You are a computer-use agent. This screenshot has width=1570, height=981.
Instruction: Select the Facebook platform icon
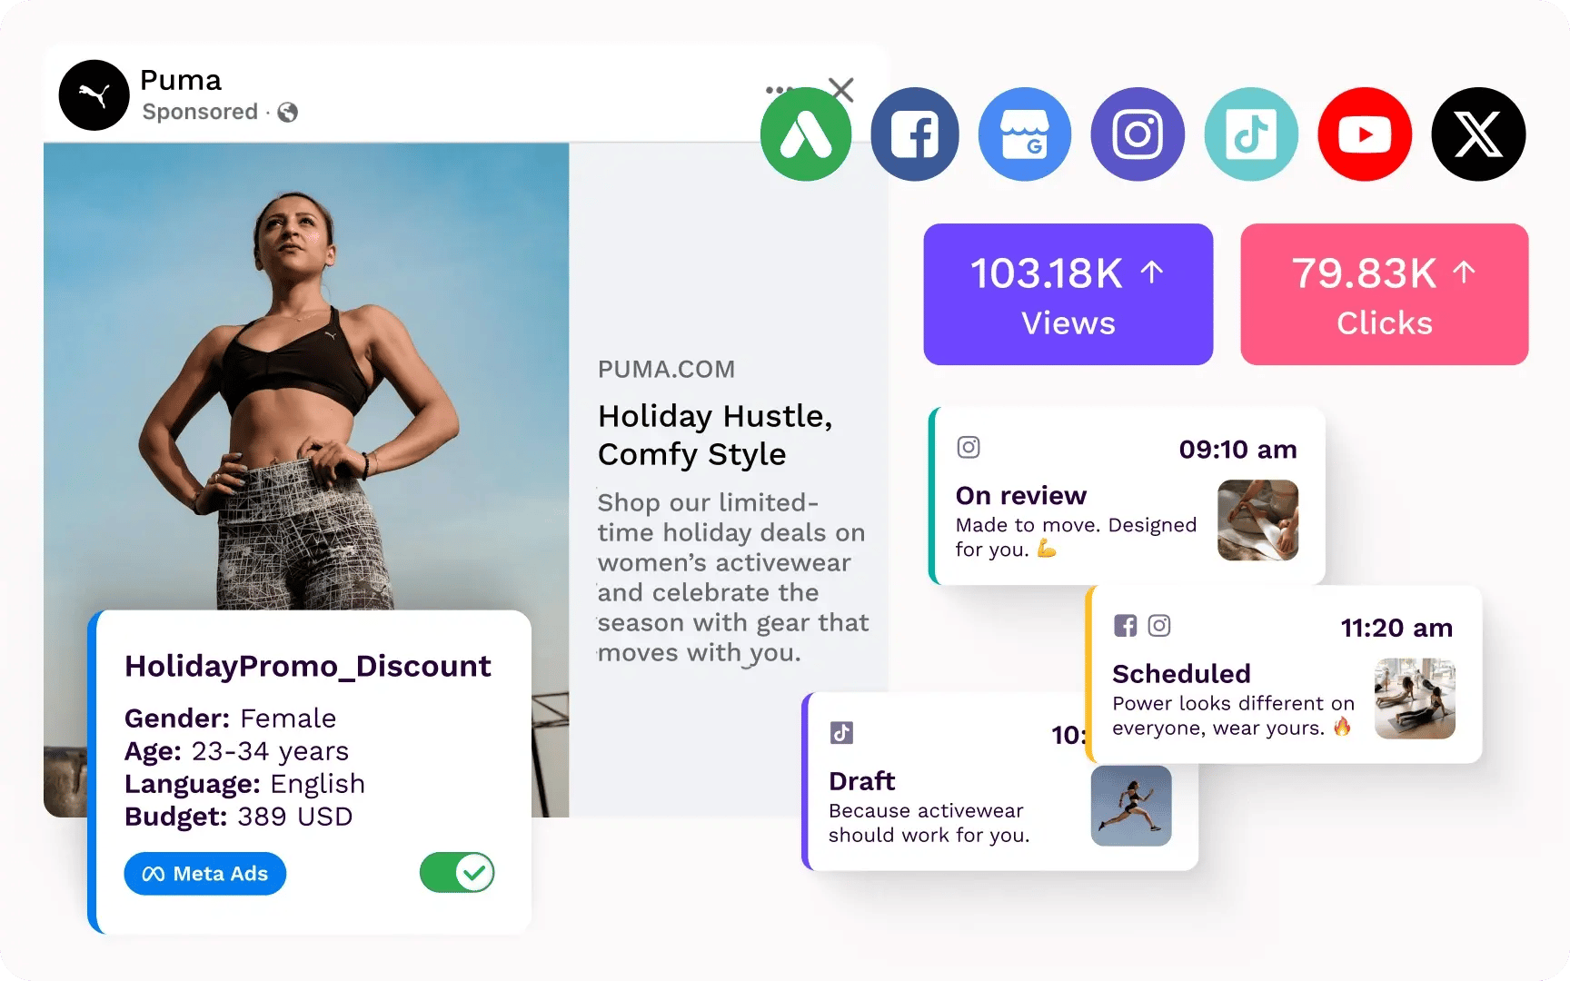[915, 134]
